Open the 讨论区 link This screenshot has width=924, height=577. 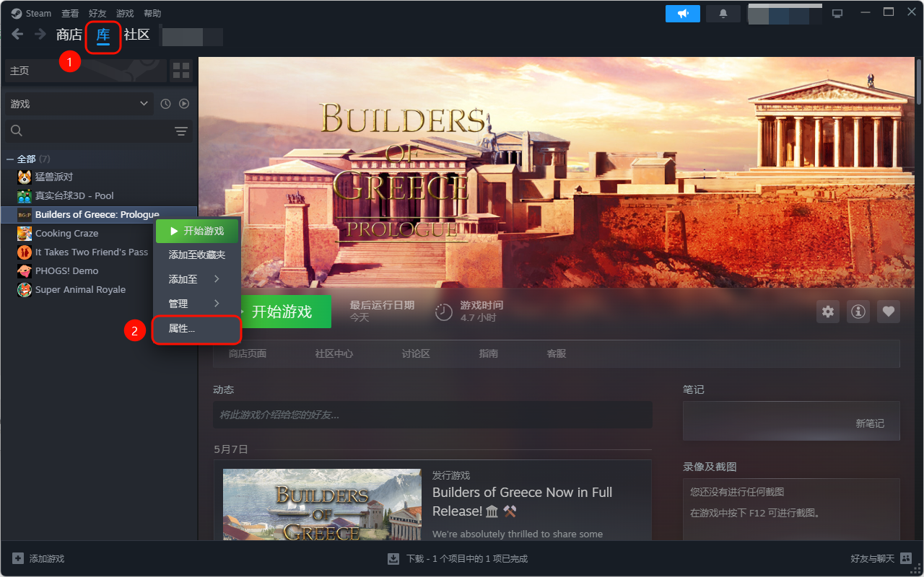tap(416, 353)
